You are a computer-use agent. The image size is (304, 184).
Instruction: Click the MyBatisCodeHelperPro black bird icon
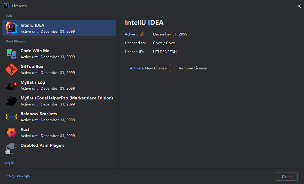point(12,101)
